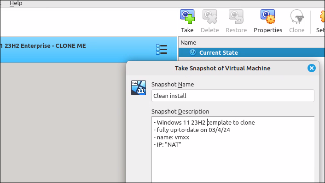Select the 23H2 Enterprise - CLONE ME VM entry
Viewport: 325px width, 183px height.
pos(88,50)
